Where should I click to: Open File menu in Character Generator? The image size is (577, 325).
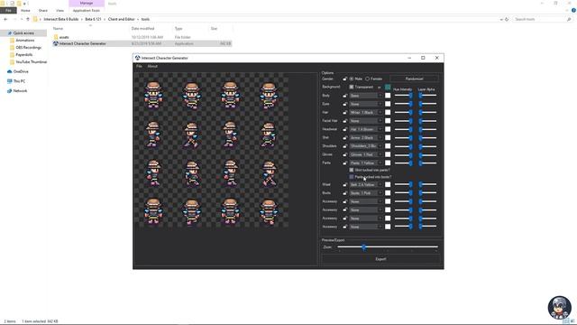(139, 66)
